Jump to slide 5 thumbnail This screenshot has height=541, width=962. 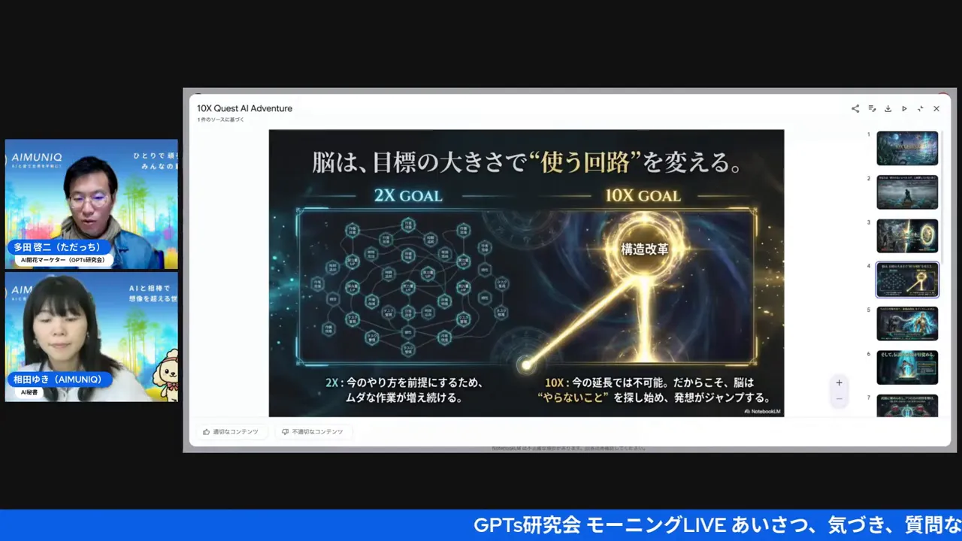907,323
